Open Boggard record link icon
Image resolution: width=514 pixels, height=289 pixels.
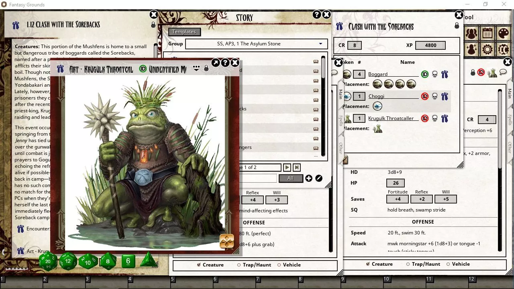[x=445, y=74]
